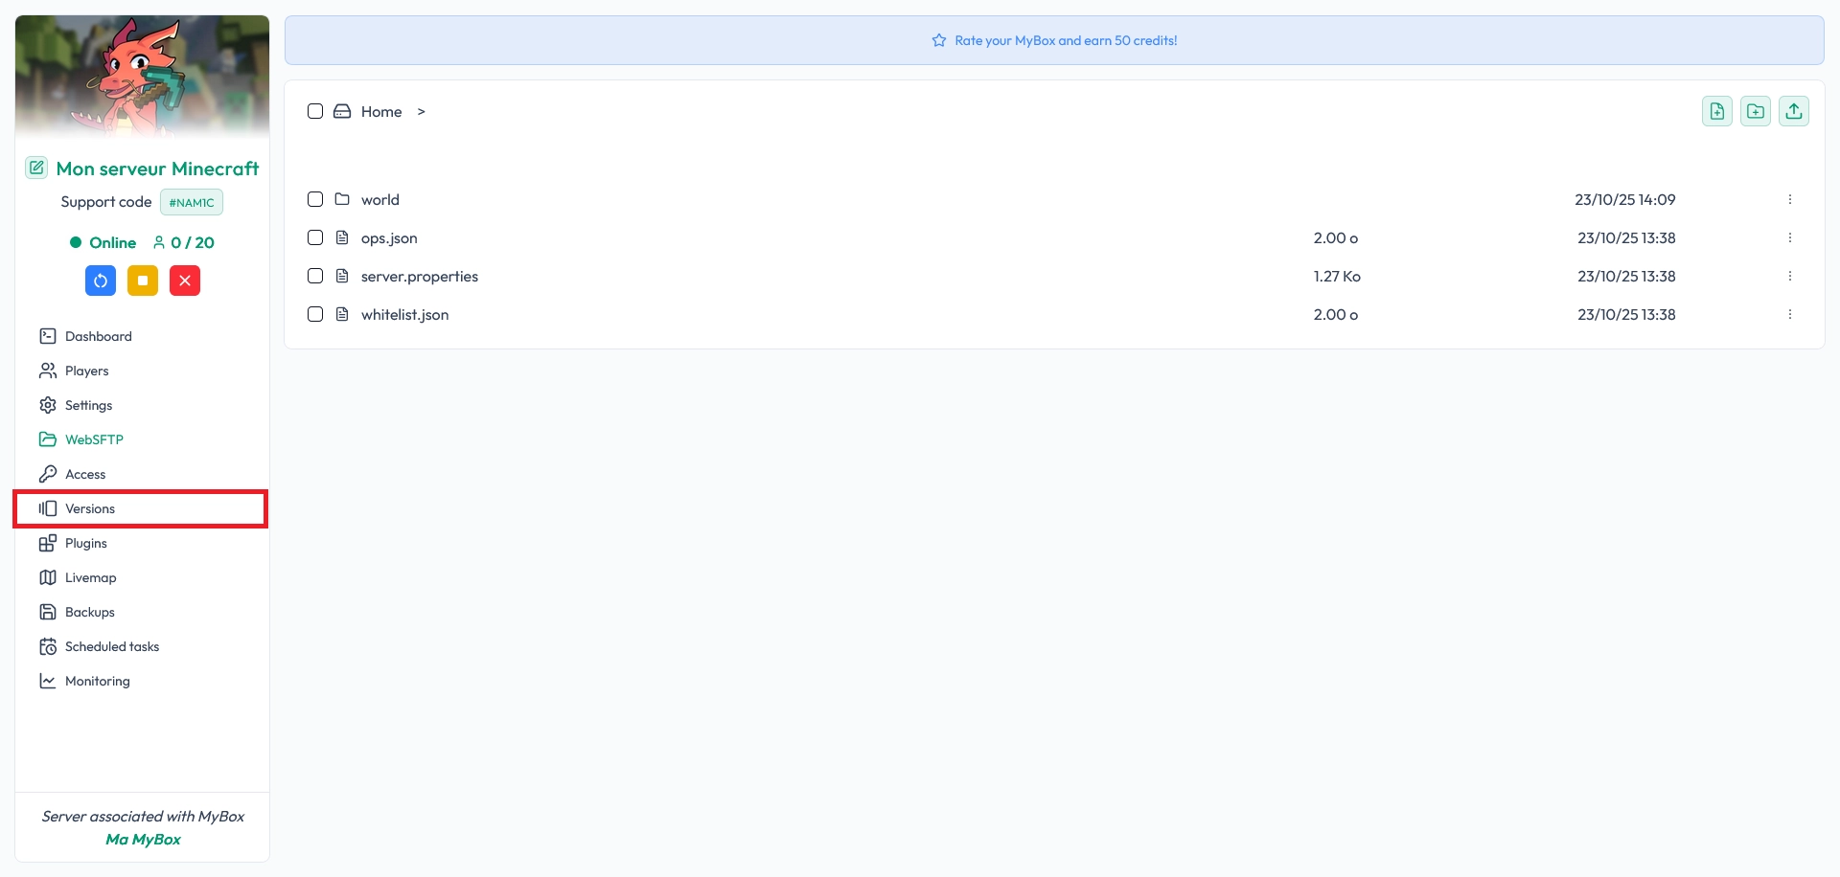Toggle the select-all checkbox beside Home
The height and width of the screenshot is (877, 1840).
point(315,111)
